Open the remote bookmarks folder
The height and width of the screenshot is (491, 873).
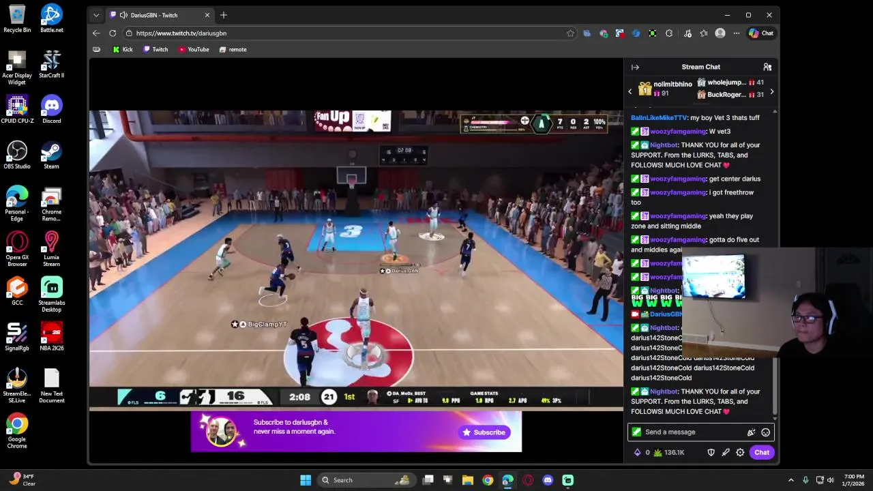[x=233, y=49]
